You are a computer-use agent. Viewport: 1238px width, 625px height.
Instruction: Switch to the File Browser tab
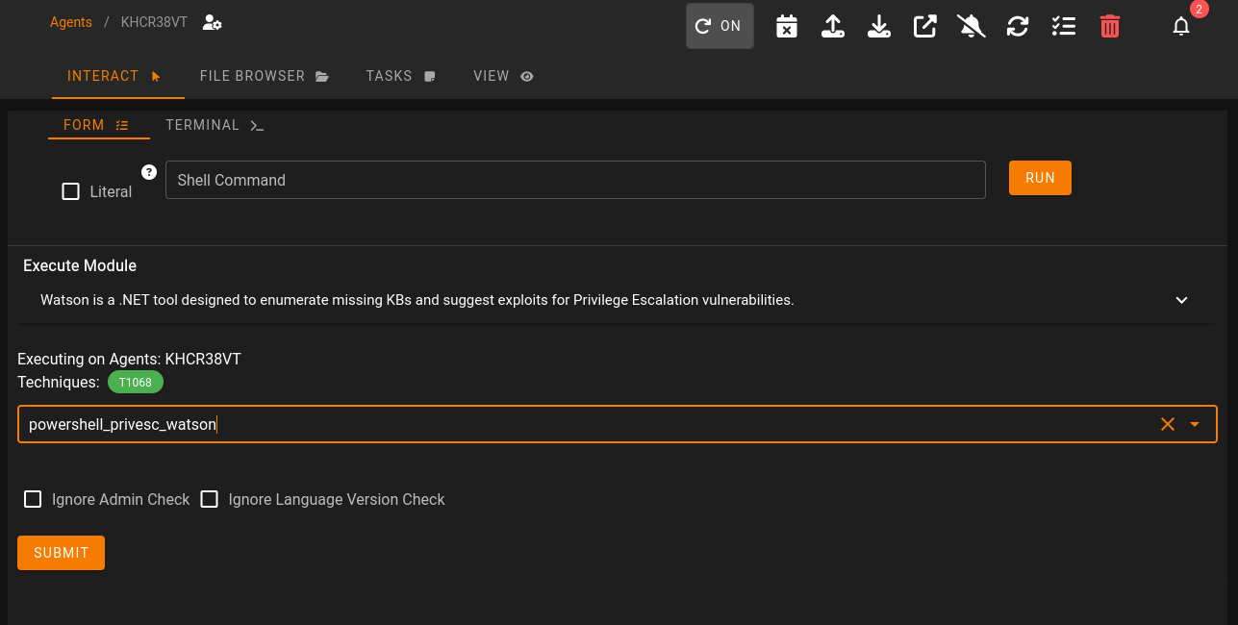click(265, 76)
